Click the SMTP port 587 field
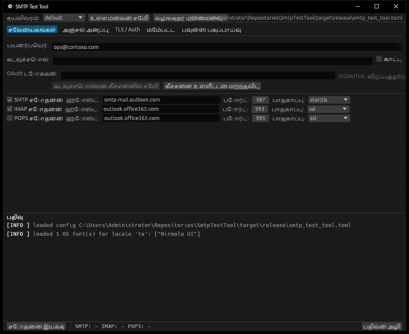 [x=261, y=100]
